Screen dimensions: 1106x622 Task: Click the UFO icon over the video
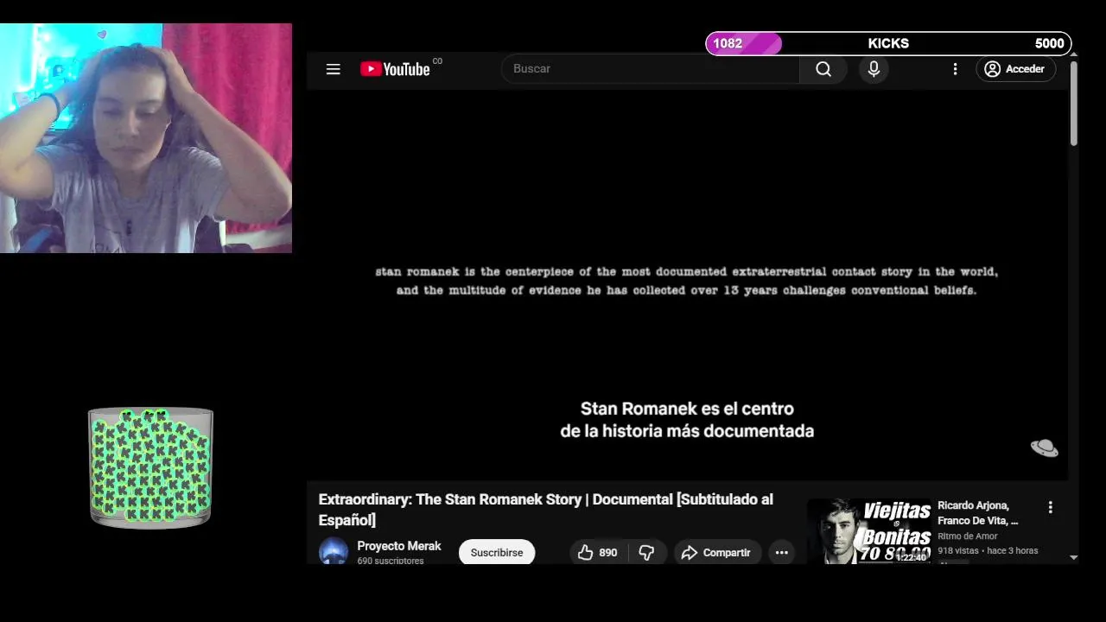click(1044, 447)
